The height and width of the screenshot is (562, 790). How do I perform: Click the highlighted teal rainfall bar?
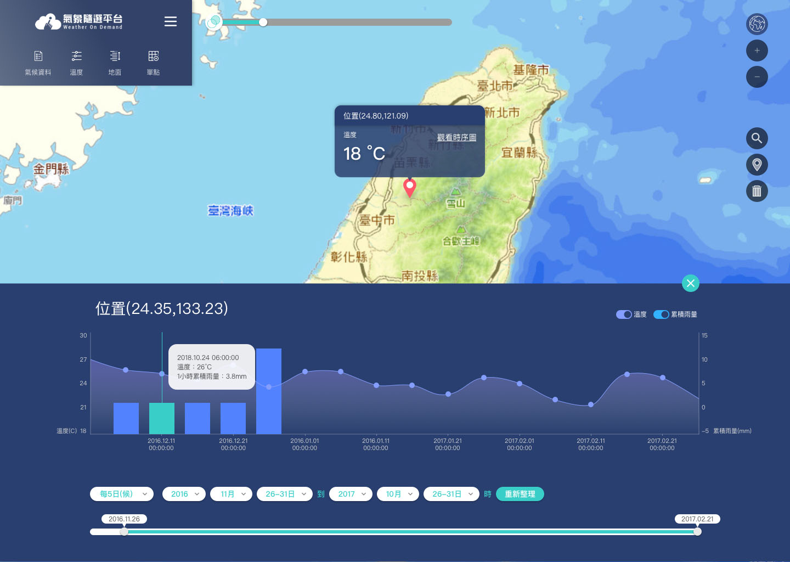[162, 418]
